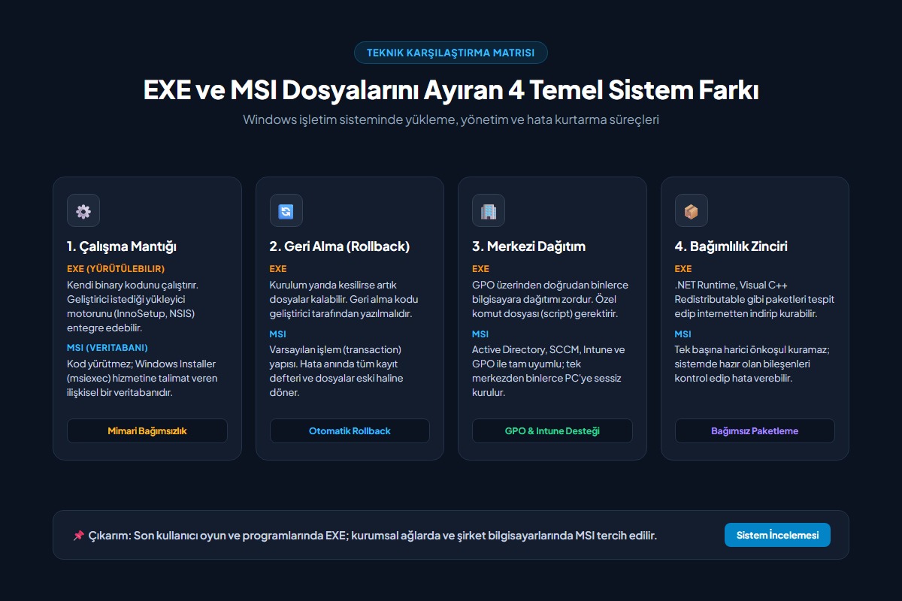Select the Otomatik Rollback badge

click(x=350, y=431)
